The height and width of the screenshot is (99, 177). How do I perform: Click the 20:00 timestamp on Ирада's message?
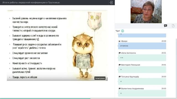(164, 41)
